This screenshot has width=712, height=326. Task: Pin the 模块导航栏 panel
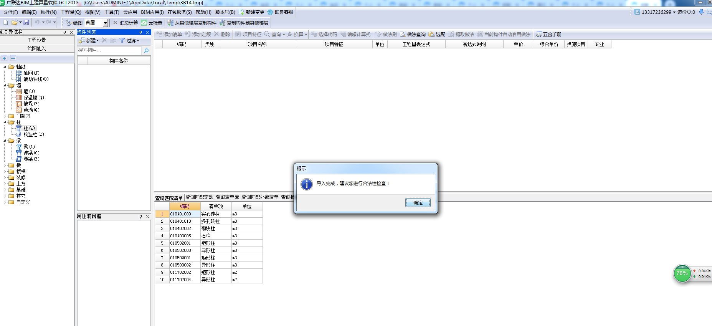click(x=64, y=32)
